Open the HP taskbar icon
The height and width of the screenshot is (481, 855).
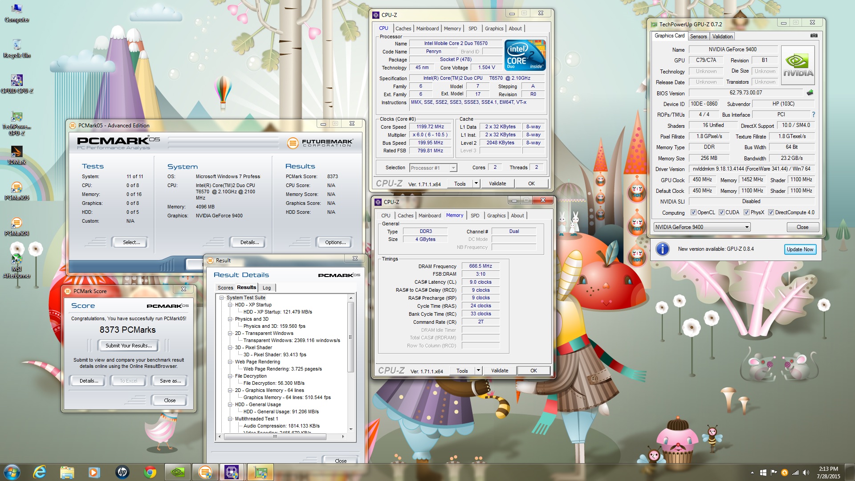pyautogui.click(x=122, y=472)
